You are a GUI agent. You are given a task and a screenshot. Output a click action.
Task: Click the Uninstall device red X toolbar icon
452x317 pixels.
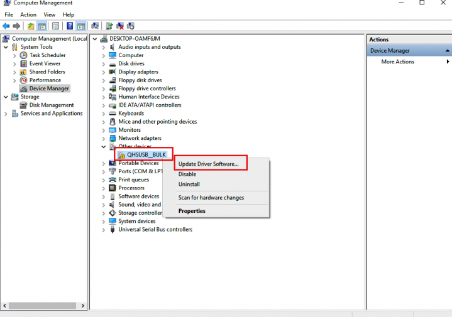120,26
